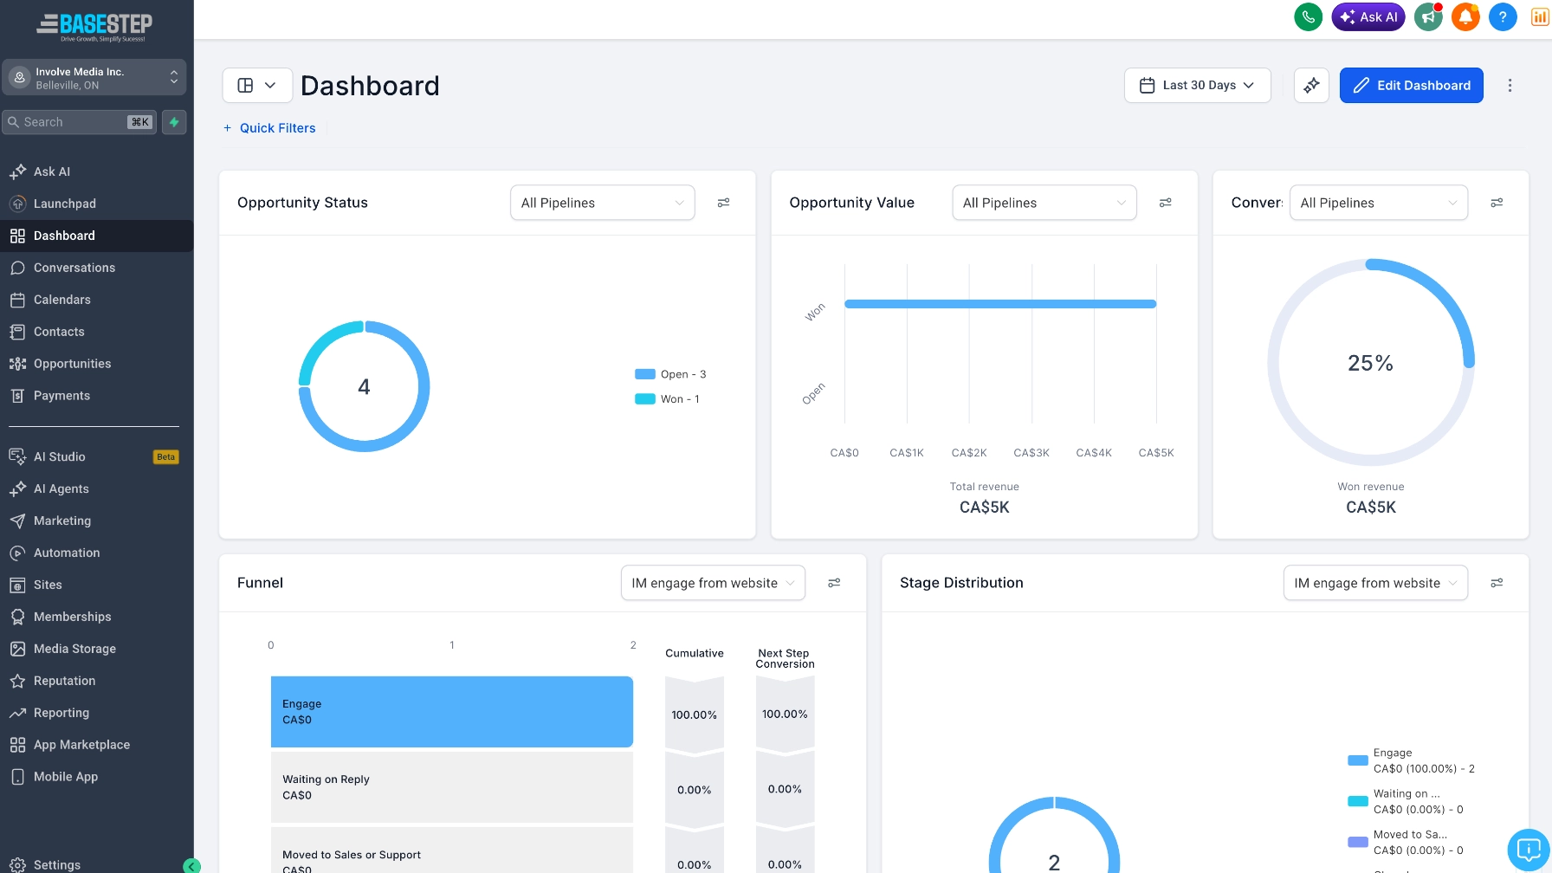Add Quick Filters link
This screenshot has width=1552, height=873.
pos(269,128)
